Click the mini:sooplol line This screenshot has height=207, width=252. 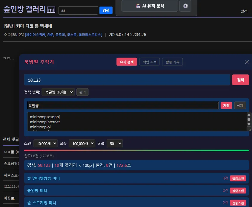(40, 127)
